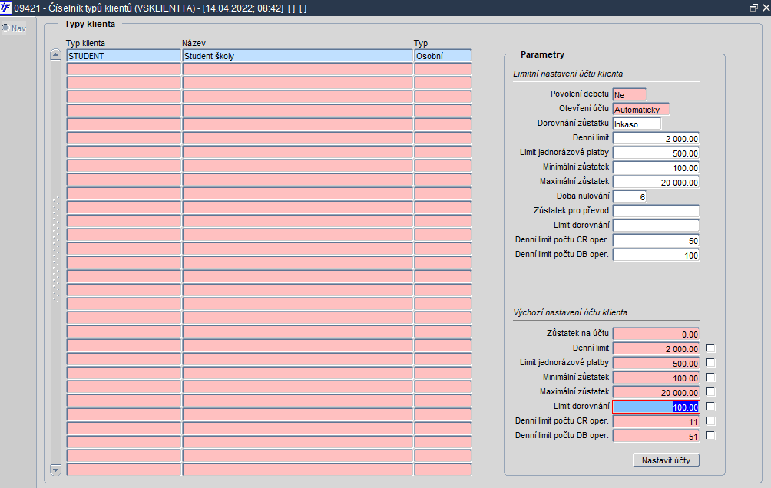Click the Doba nulování field with 6
Viewport: 771px width, 488px height.
pyautogui.click(x=630, y=196)
